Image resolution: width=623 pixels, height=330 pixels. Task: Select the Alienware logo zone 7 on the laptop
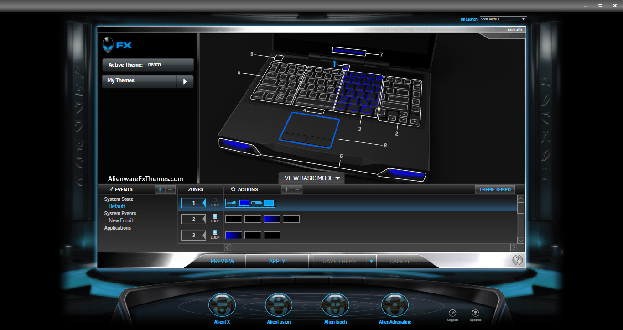coord(349,51)
